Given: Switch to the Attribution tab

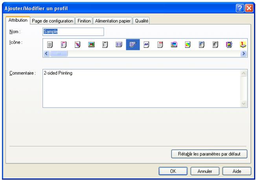Looking at the screenshot, I should [x=18, y=20].
